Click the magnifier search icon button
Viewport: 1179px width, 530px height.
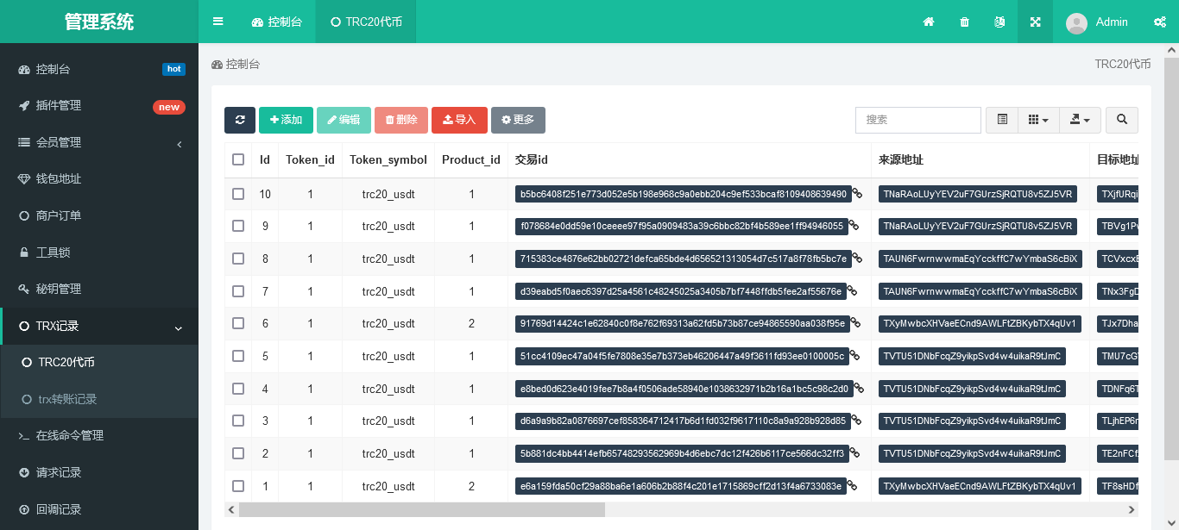1122,120
